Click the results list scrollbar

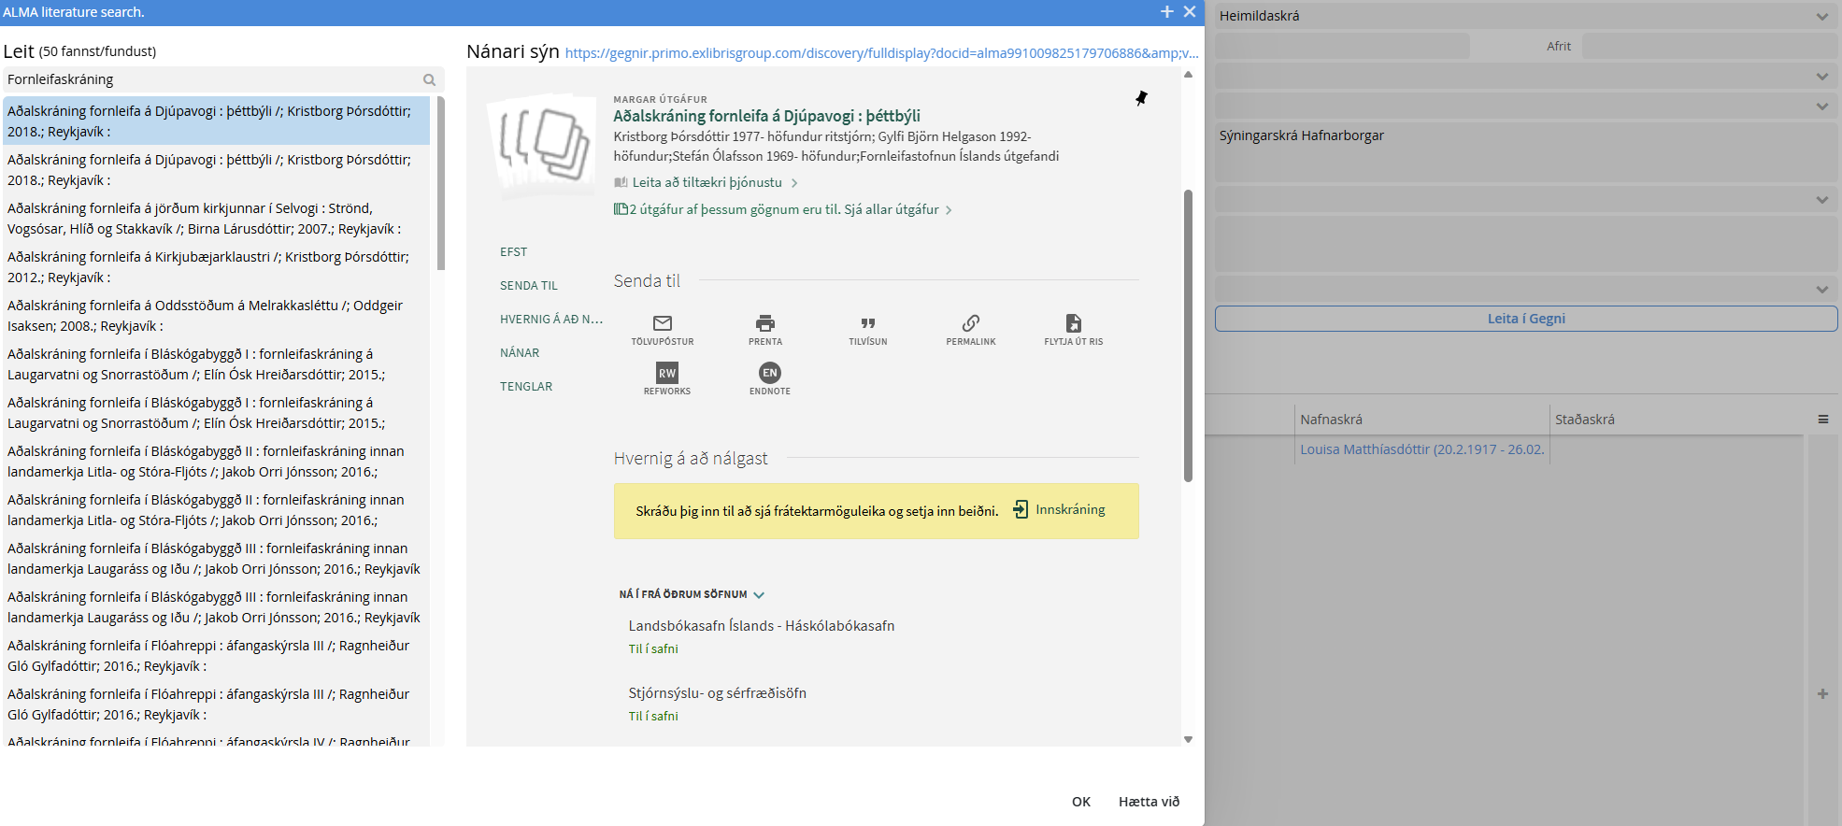tap(441, 183)
